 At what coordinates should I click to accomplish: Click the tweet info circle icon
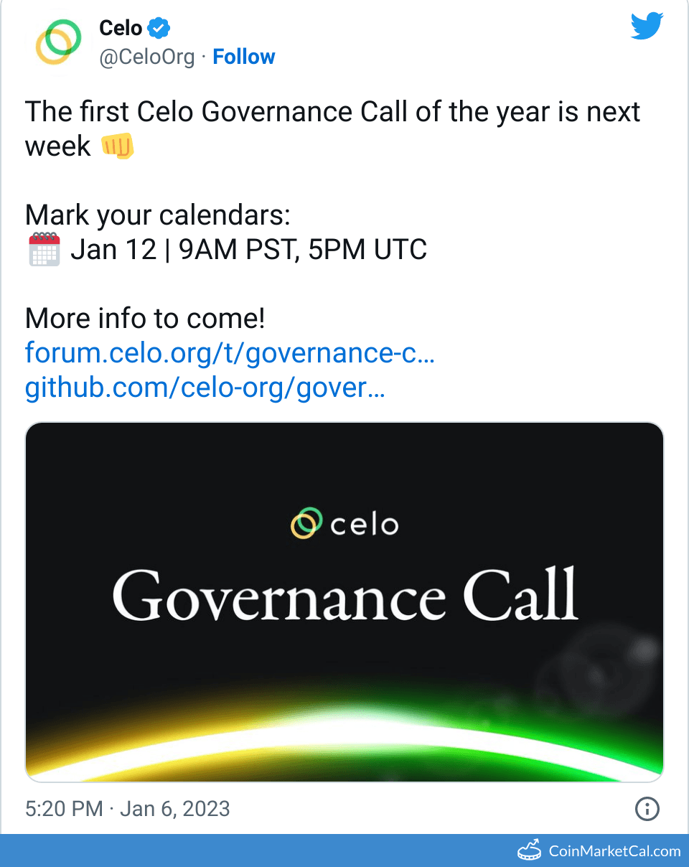647,810
